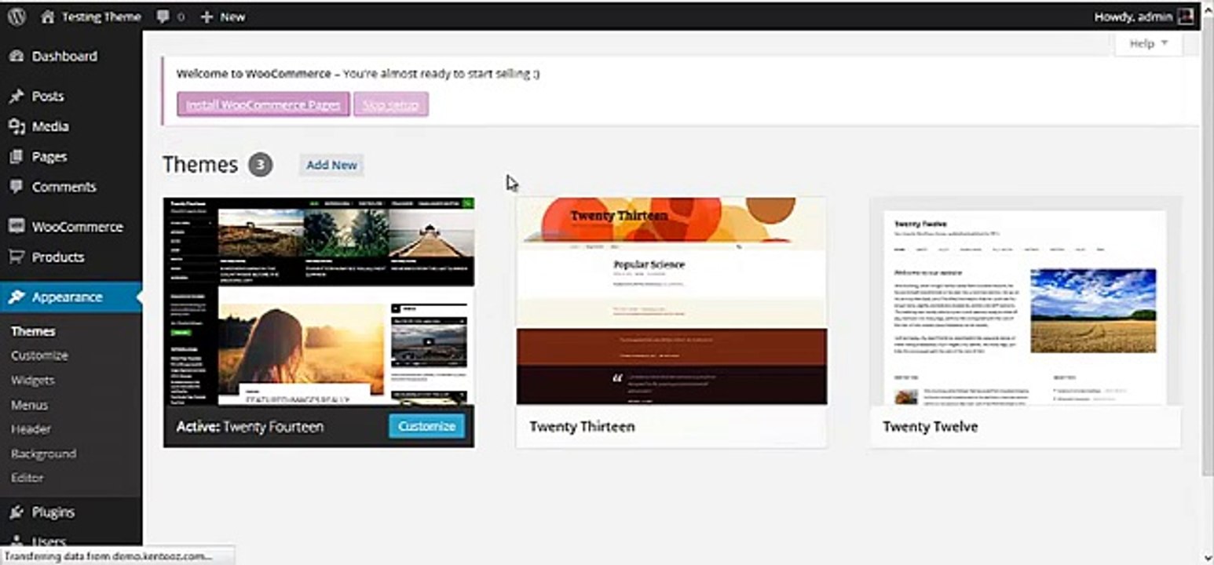Select the Twenty Twelve theme screenshot
The image size is (1214, 565).
[1025, 301]
